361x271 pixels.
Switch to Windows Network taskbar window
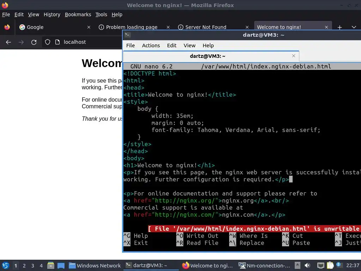click(x=94, y=265)
